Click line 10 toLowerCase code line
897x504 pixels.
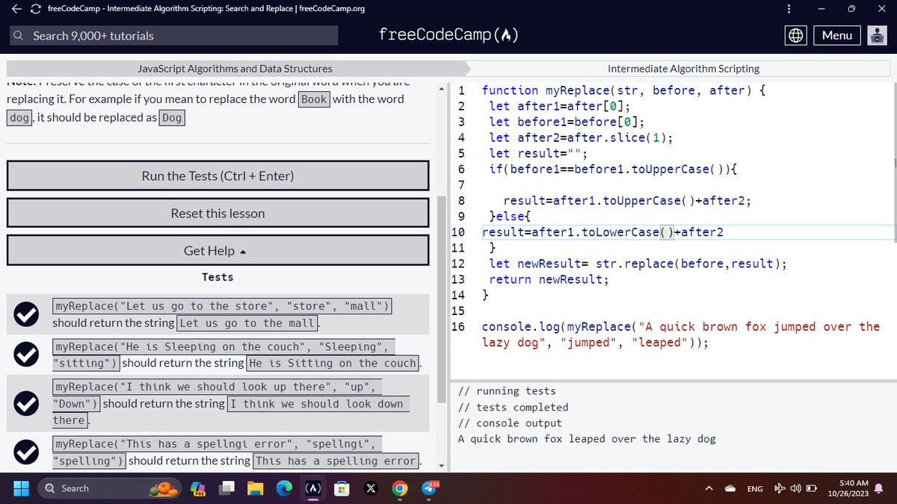pos(602,232)
